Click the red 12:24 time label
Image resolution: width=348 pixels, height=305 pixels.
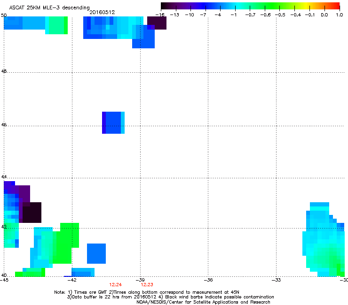(x=115, y=285)
